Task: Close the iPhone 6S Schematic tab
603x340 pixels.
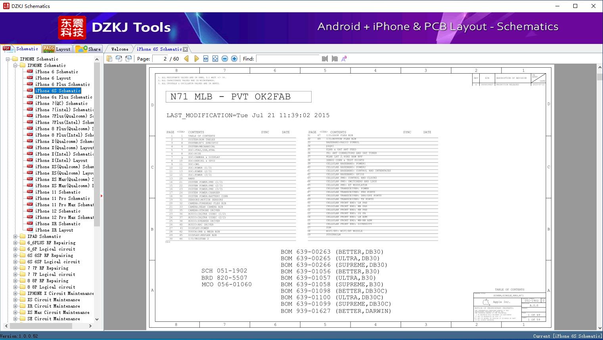Action: [x=185, y=49]
